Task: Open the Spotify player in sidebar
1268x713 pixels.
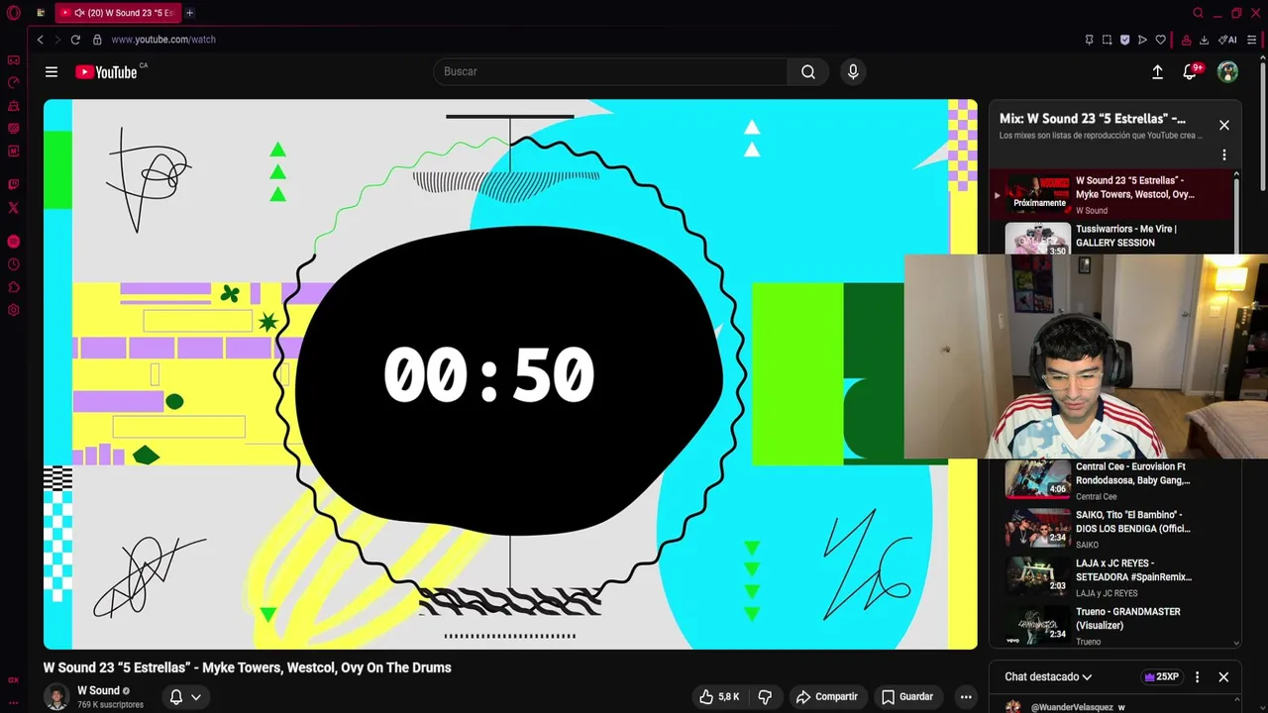Action: coord(13,242)
